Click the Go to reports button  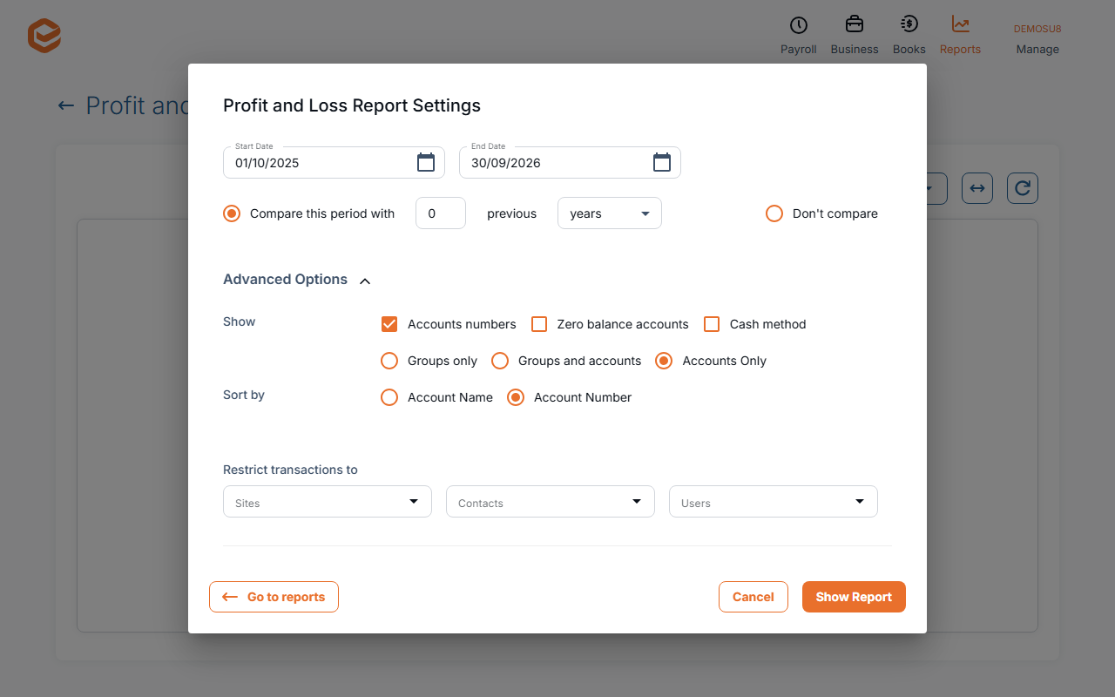274,597
